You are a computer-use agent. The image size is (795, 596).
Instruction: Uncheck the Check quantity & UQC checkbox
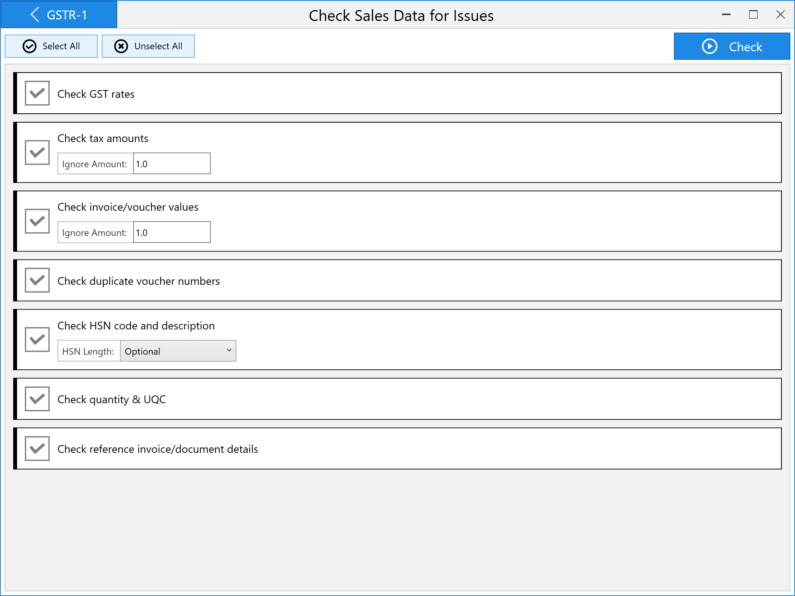37,399
